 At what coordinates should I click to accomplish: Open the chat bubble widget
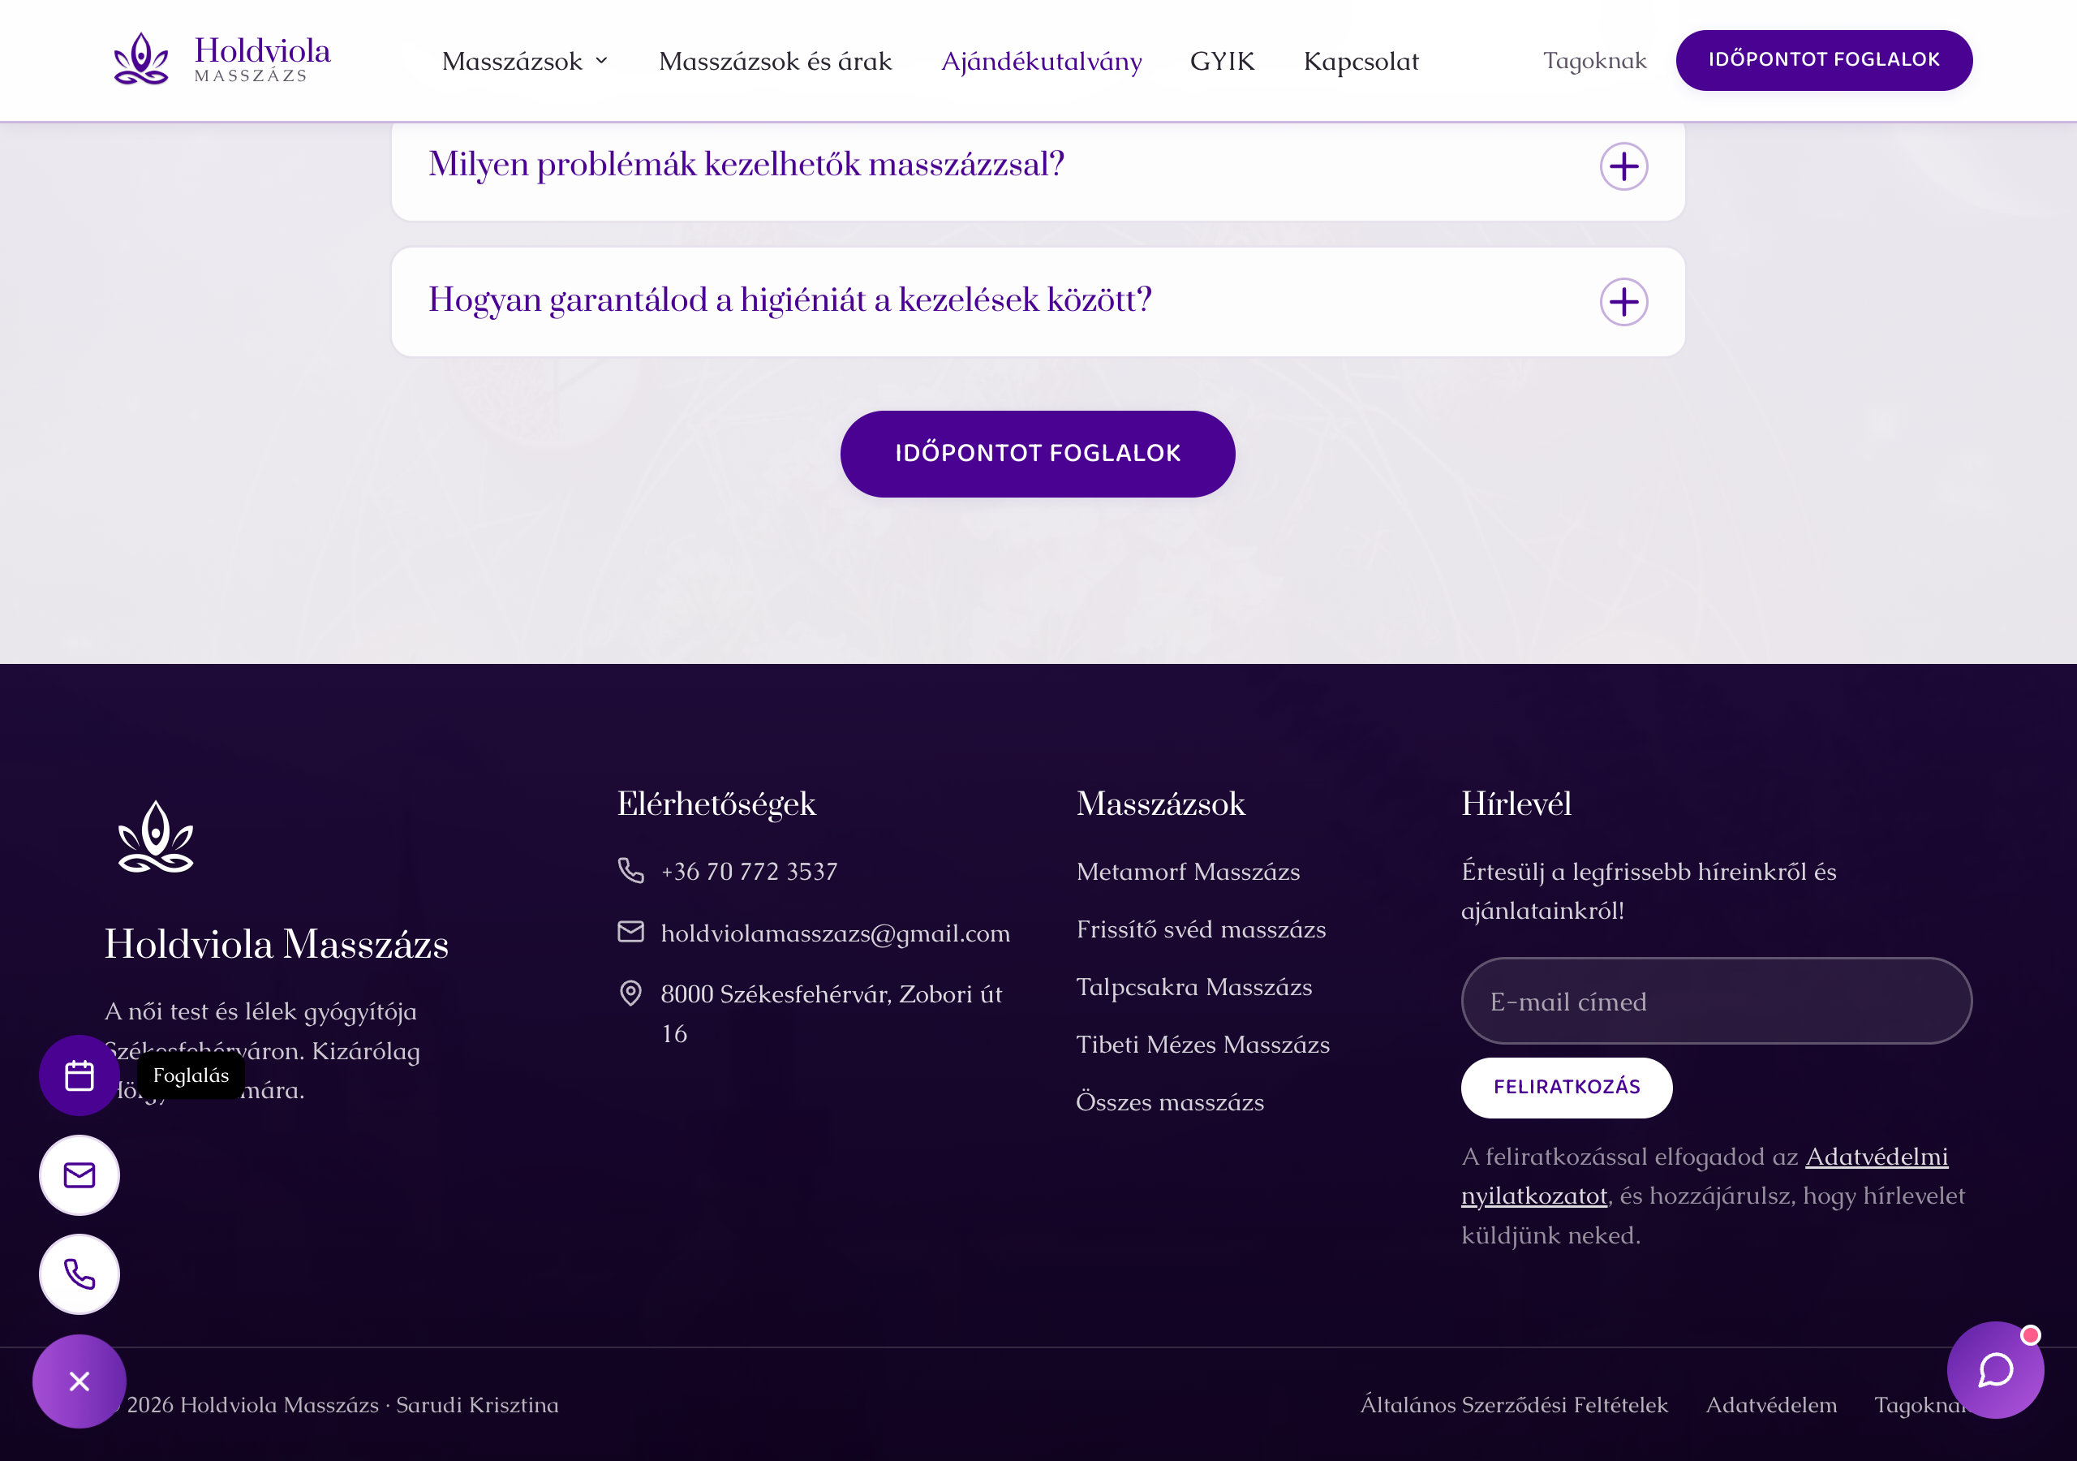pyautogui.click(x=1996, y=1369)
